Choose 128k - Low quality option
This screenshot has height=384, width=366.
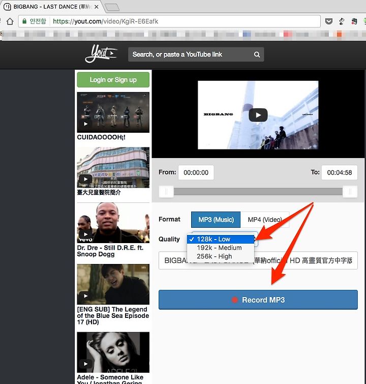[x=221, y=239]
